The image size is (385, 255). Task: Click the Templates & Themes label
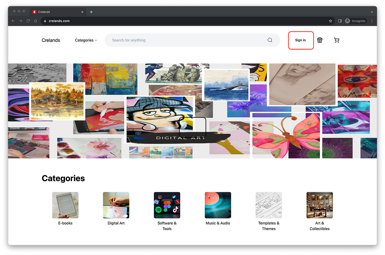(269, 226)
